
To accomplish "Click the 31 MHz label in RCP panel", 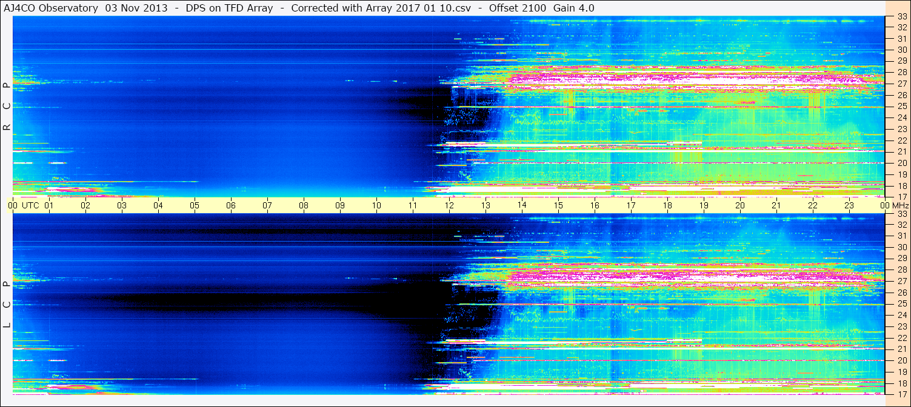I will 902,39.
